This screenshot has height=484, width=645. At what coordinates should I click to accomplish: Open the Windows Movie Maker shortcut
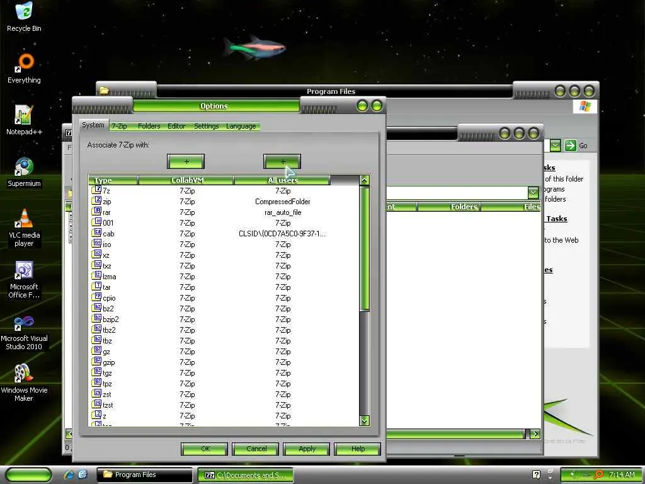click(x=24, y=383)
